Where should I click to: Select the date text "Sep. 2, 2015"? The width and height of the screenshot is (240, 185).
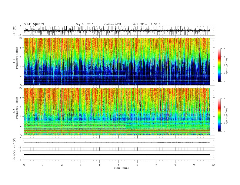(x=85, y=24)
